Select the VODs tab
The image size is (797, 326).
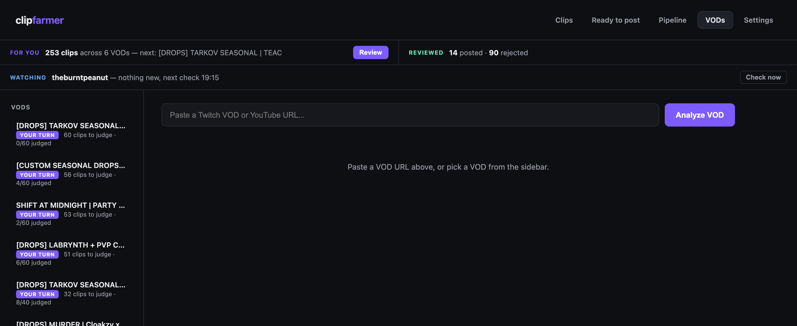coord(715,20)
